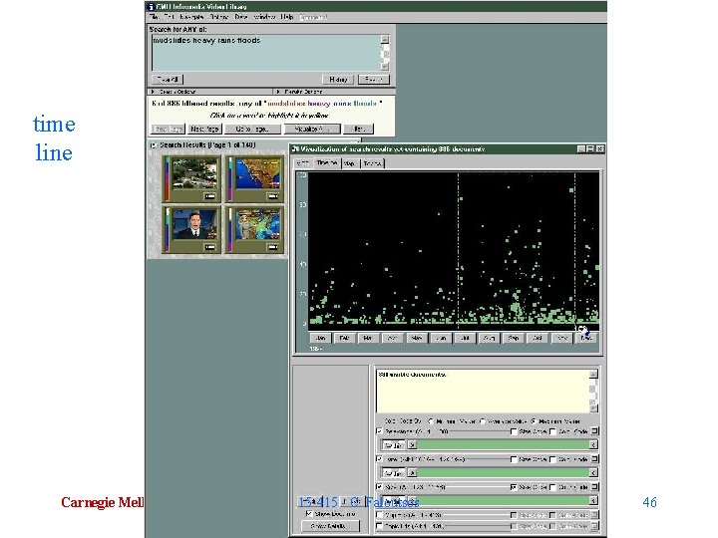The image size is (718, 538).
Task: Toggle the Relevance filter checkbox
Action: point(380,431)
